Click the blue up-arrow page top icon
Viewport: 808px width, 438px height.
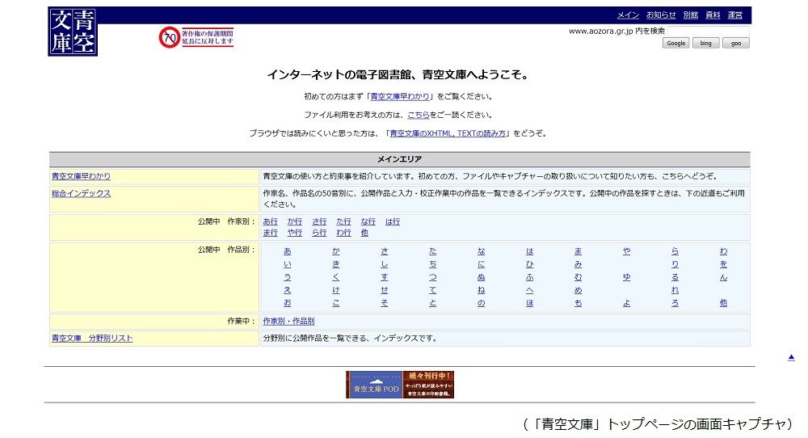click(x=791, y=356)
